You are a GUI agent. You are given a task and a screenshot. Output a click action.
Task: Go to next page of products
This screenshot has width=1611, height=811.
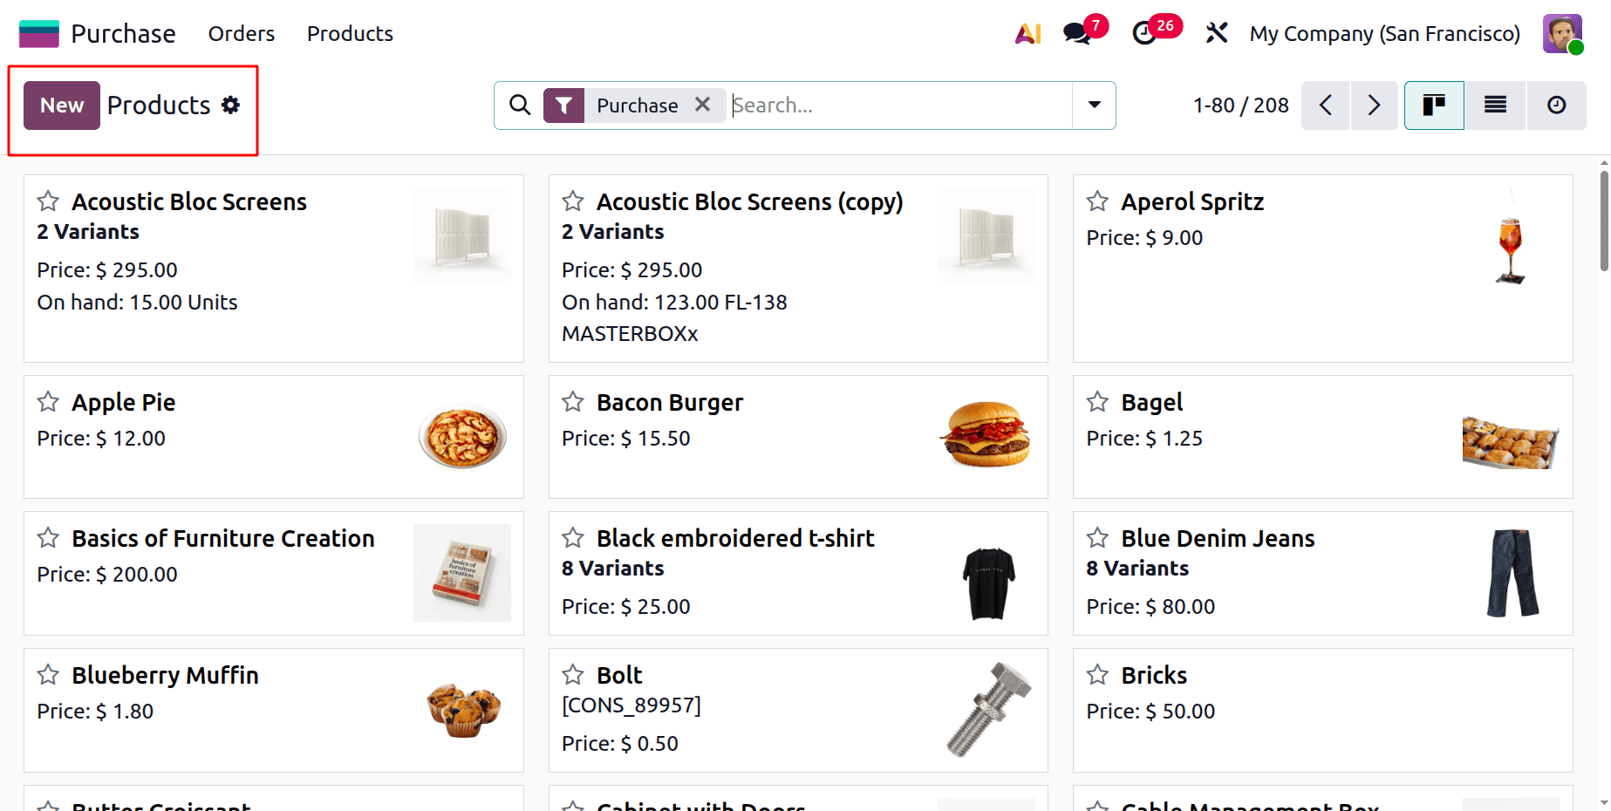click(x=1374, y=105)
